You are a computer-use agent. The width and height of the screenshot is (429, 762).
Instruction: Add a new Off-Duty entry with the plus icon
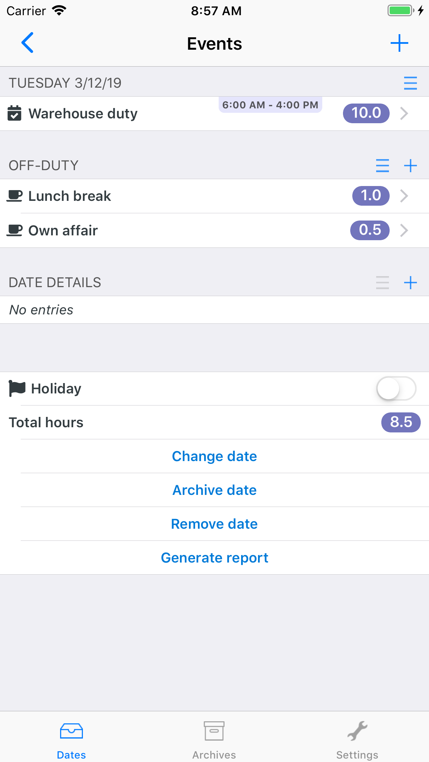(x=410, y=166)
